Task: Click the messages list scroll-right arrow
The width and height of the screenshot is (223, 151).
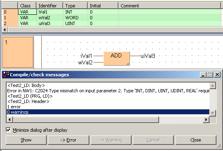Action: click(206, 120)
